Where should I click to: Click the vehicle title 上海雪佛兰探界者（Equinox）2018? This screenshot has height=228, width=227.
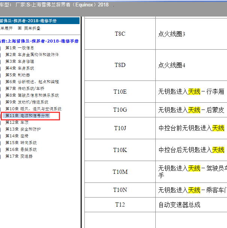click(70, 5)
